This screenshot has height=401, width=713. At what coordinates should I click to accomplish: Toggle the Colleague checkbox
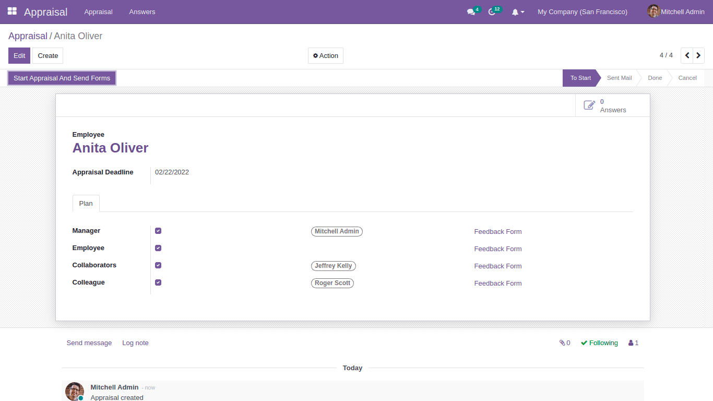click(158, 282)
